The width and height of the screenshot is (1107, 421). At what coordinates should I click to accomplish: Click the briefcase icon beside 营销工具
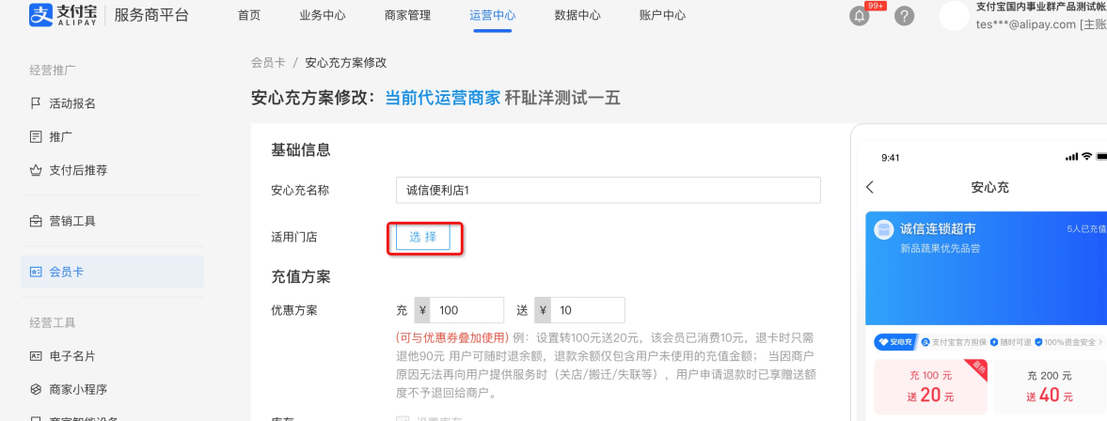[36, 222]
